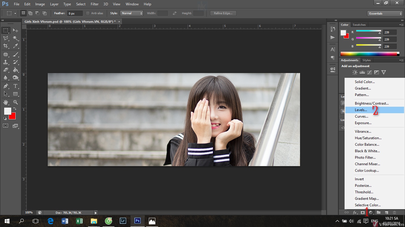Swap foreground and background colors
Image resolution: width=405 pixels, height=227 pixels.
pos(15,109)
